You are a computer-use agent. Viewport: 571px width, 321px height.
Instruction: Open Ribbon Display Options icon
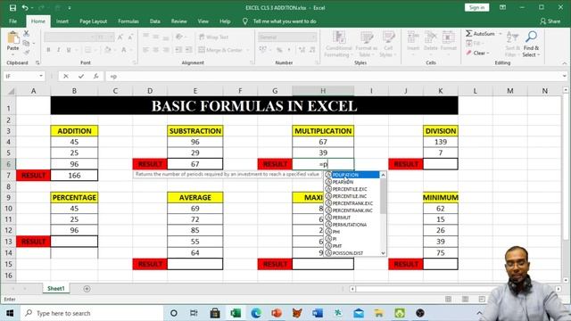click(x=502, y=8)
